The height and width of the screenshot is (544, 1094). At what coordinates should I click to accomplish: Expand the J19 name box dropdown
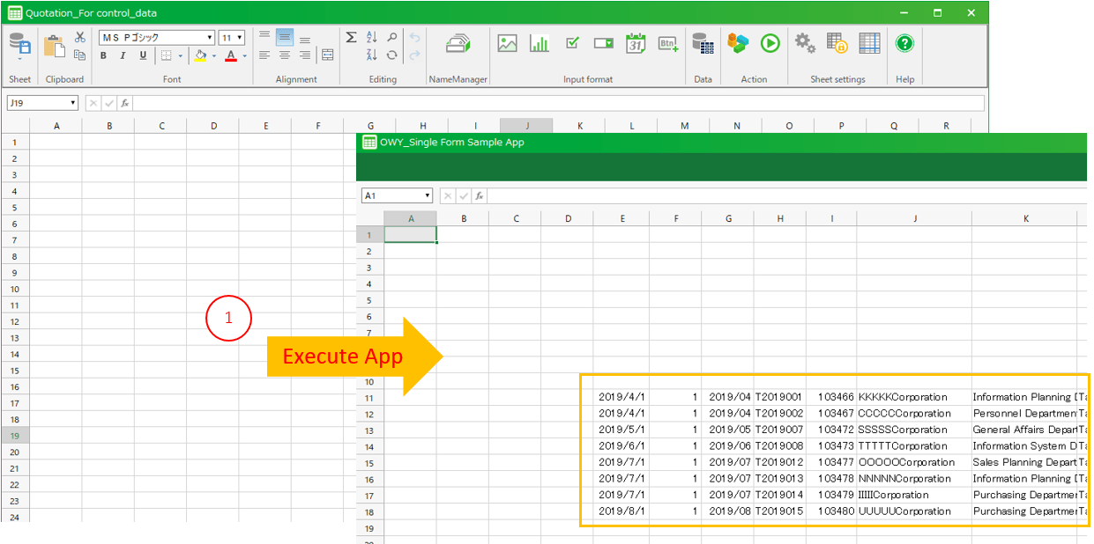[72, 103]
